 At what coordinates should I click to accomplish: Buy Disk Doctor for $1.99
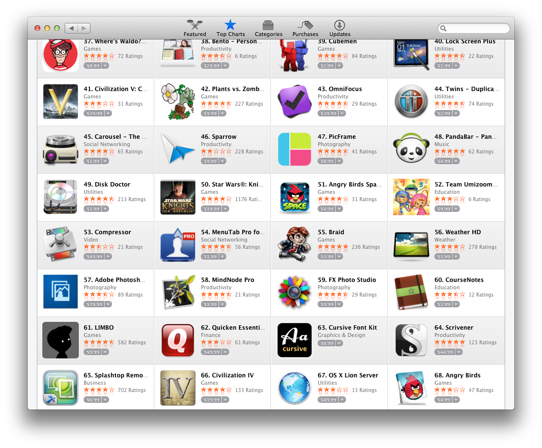pyautogui.click(x=92, y=209)
